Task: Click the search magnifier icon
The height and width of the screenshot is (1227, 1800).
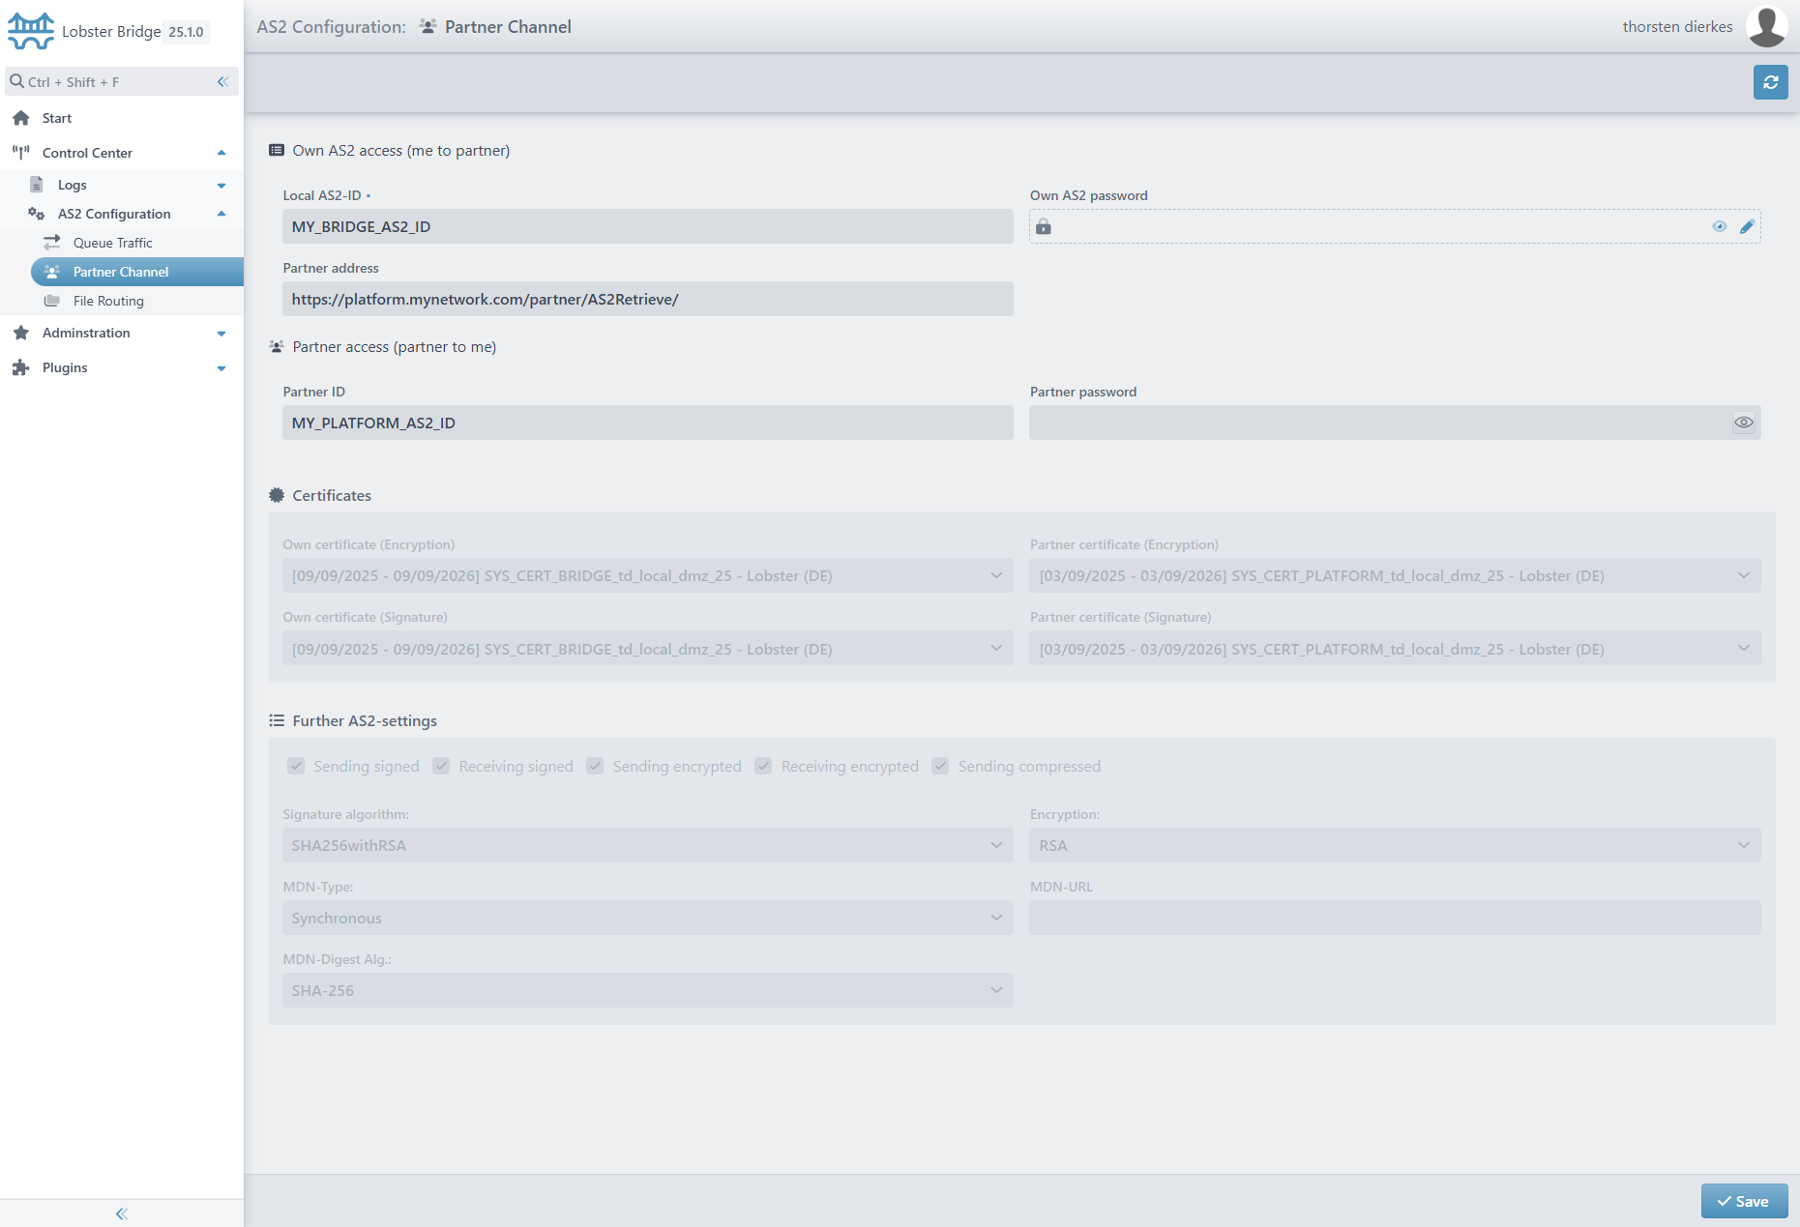Action: [x=16, y=81]
